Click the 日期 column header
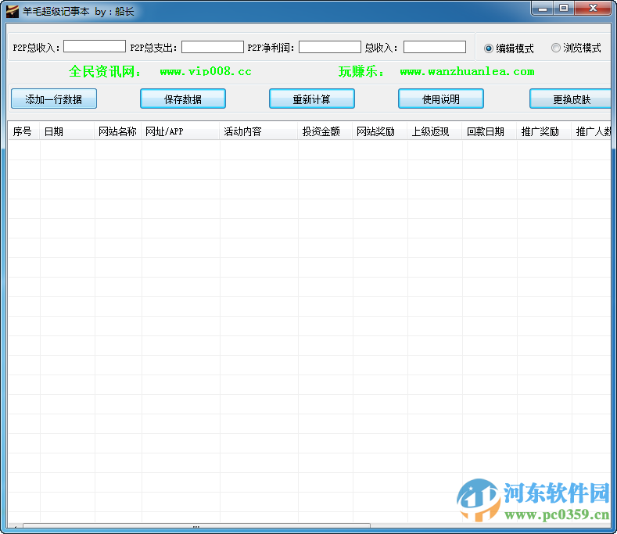This screenshot has height=534, width=617. point(67,131)
